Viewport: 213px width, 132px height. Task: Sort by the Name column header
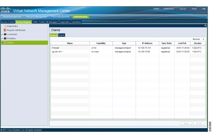click(70, 43)
